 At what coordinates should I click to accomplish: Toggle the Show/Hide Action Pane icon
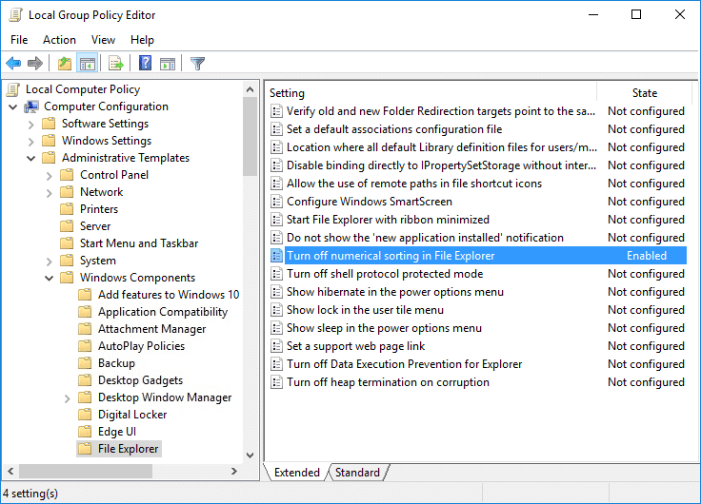tap(168, 64)
